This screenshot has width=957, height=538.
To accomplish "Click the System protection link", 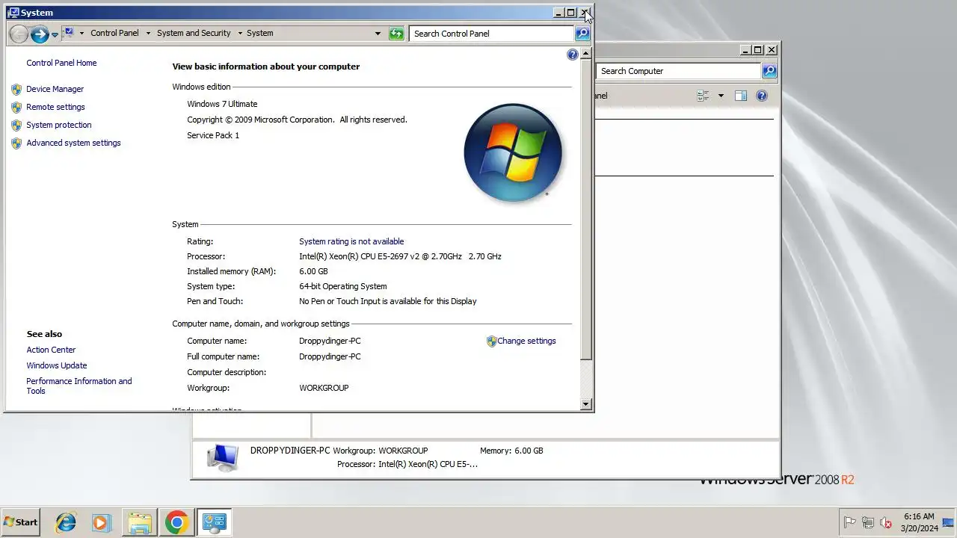I will coord(59,125).
